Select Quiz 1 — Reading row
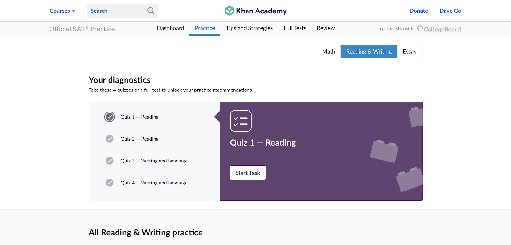 [155, 117]
